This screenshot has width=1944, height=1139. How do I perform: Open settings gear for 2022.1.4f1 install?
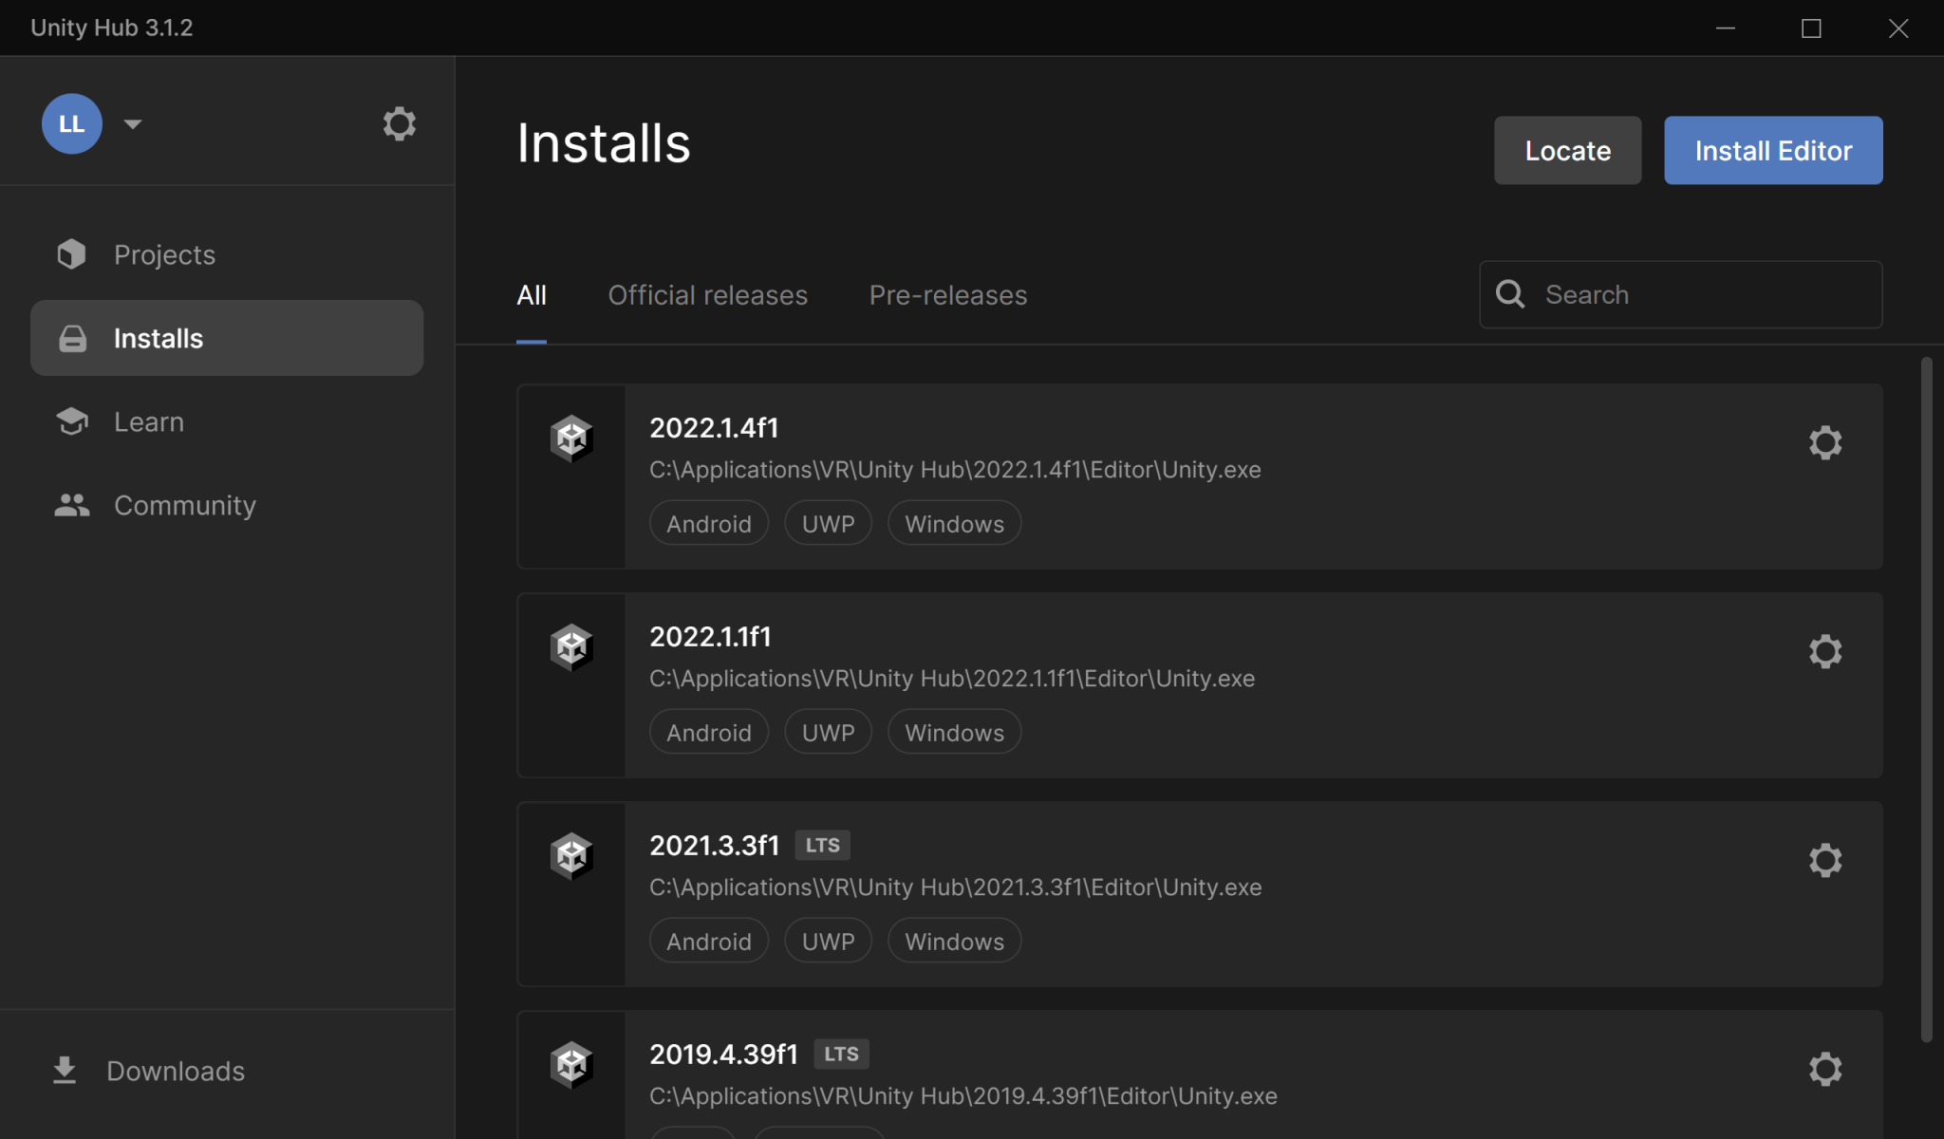(x=1826, y=442)
